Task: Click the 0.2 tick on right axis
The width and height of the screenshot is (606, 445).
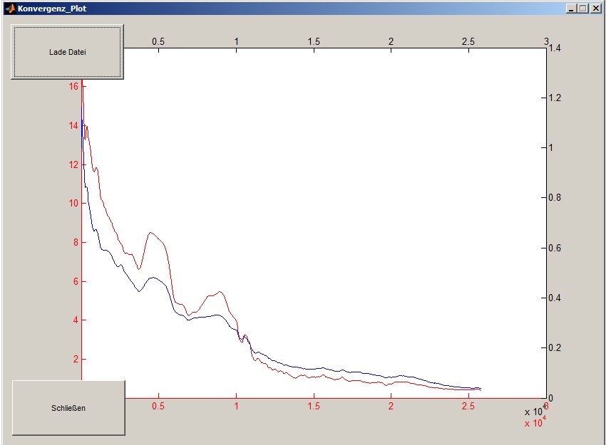Action: 557,348
